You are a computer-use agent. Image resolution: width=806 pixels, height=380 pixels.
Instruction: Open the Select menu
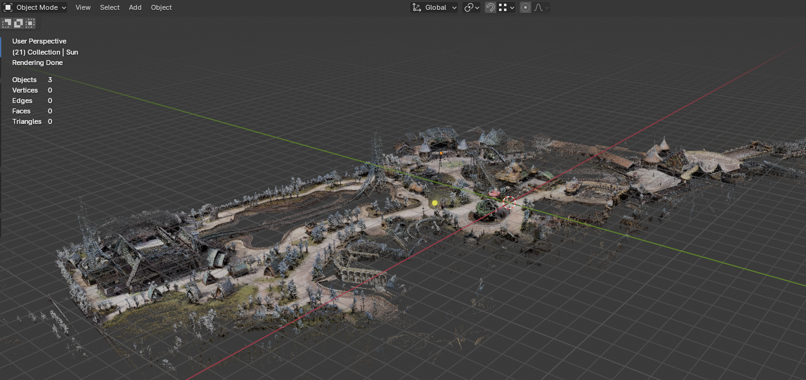[110, 7]
